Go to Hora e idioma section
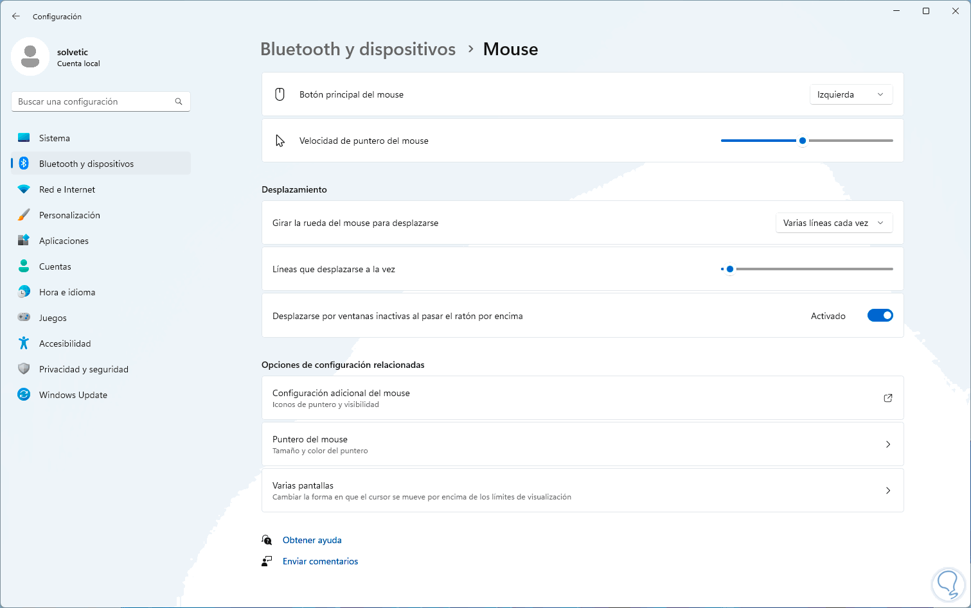This screenshot has width=971, height=608. (67, 292)
